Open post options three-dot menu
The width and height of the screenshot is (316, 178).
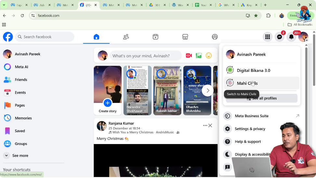pos(205,126)
